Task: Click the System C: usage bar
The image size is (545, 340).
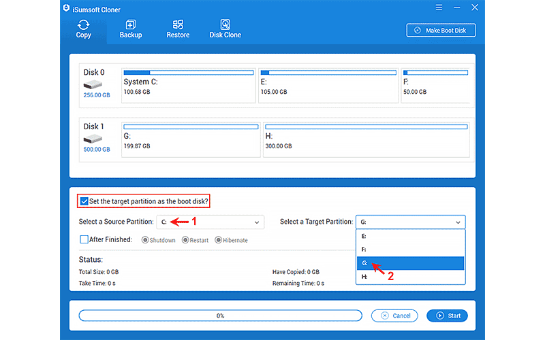Action: click(x=189, y=73)
